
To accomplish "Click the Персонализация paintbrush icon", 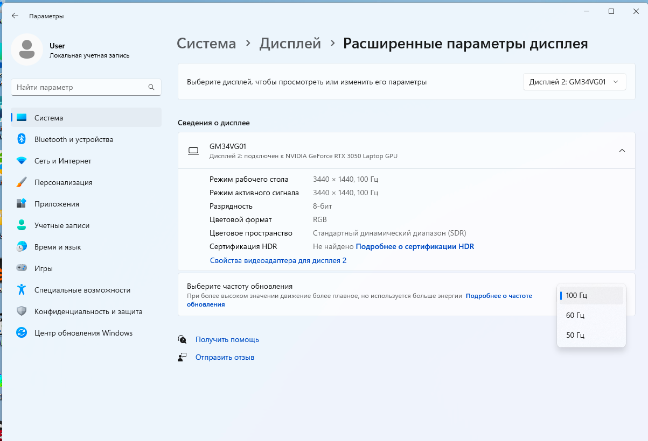I will coord(22,182).
